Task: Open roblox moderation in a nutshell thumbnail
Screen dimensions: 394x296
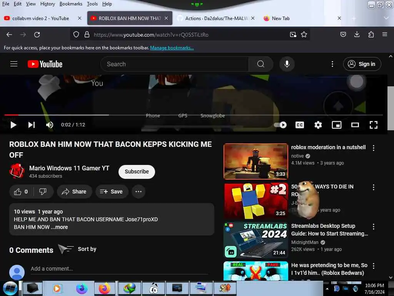Action: coord(256,161)
